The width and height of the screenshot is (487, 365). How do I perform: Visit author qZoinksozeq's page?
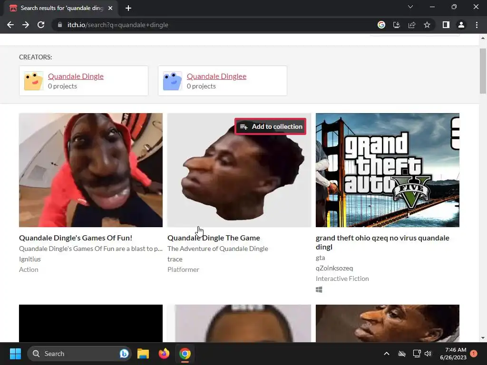pos(334,268)
